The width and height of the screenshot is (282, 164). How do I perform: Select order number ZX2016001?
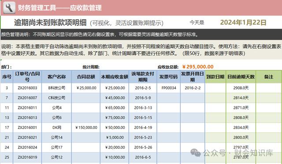coord(27,128)
